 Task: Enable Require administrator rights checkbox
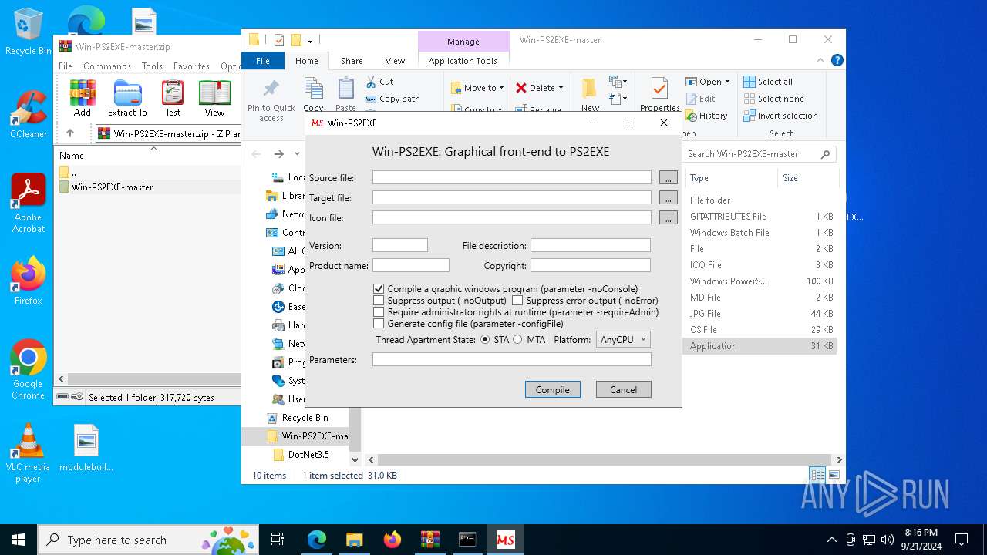coord(379,312)
